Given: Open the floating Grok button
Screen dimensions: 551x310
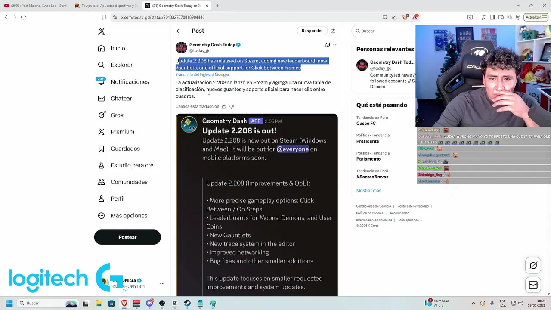Looking at the screenshot, I should [533, 266].
